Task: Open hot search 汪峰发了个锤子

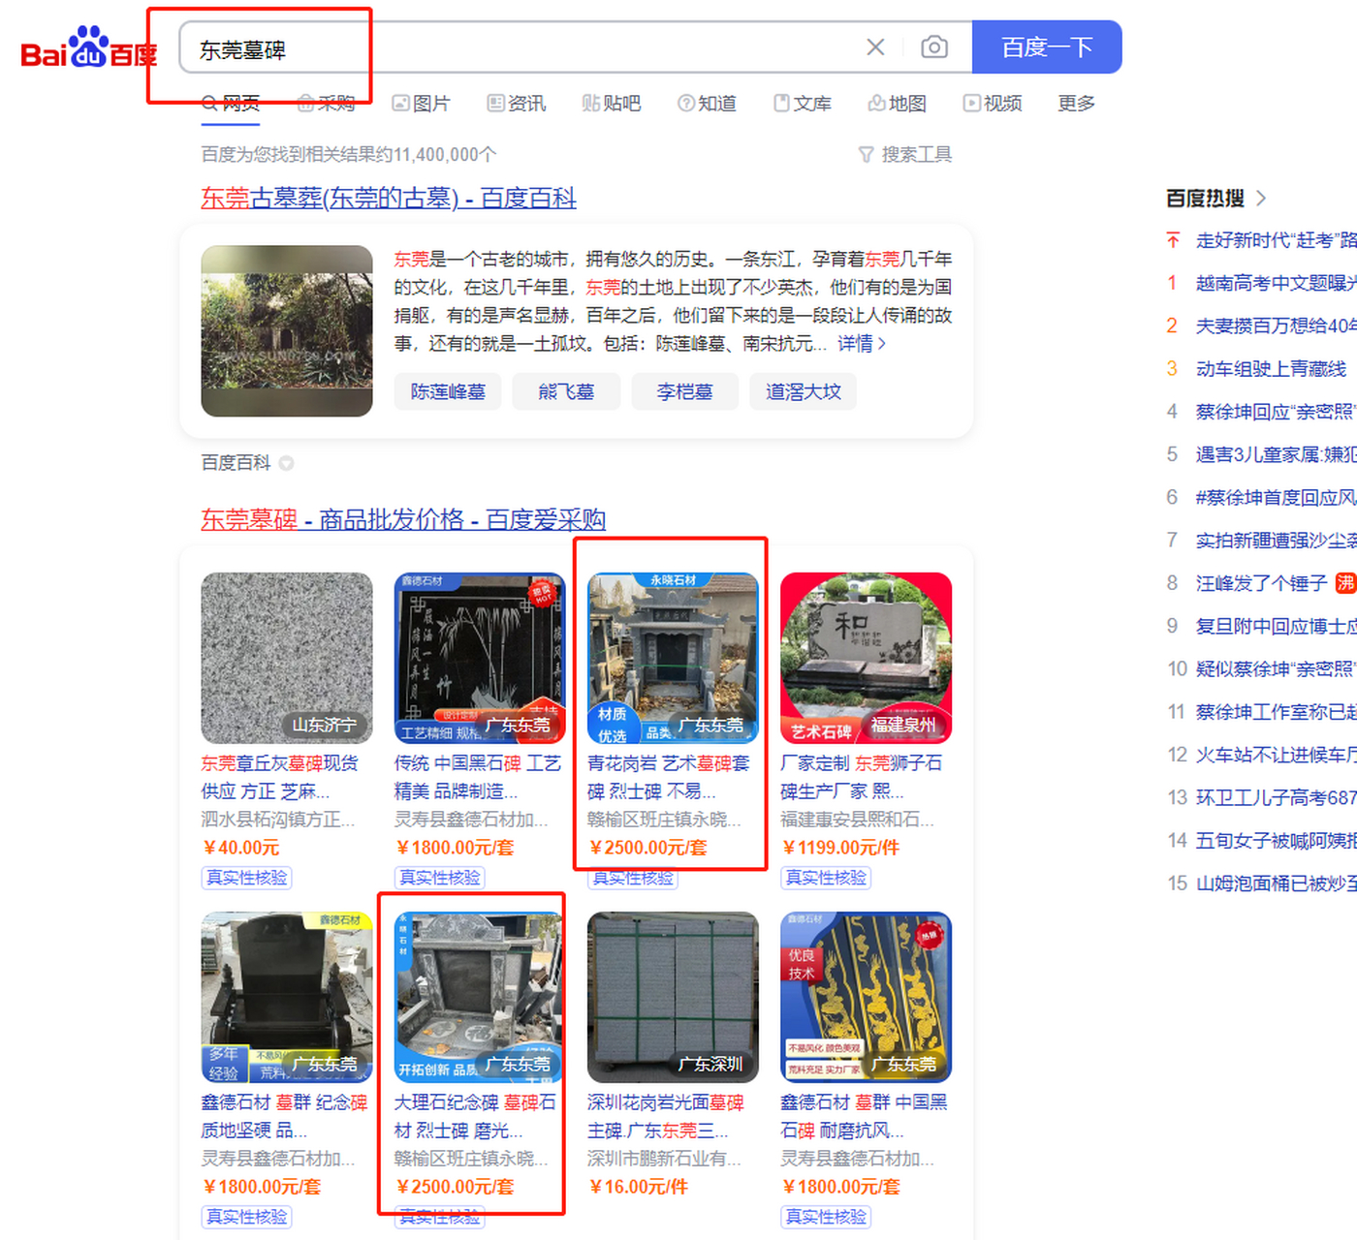Action: [1261, 583]
